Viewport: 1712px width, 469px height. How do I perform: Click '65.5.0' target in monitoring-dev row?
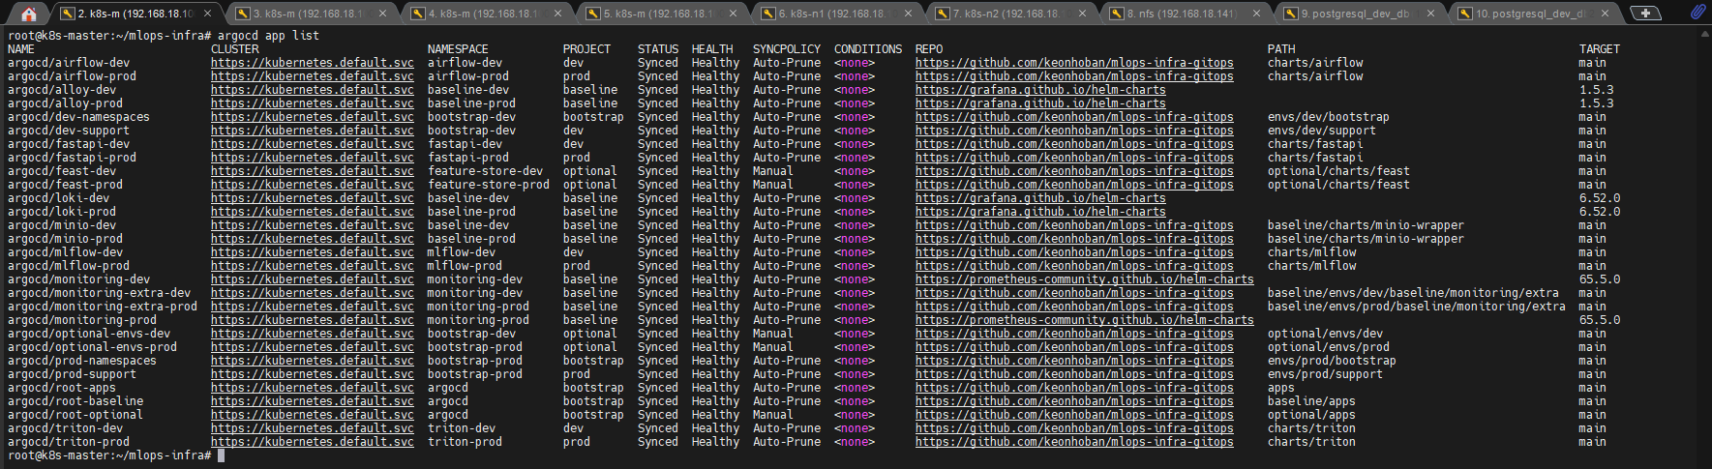tap(1600, 279)
